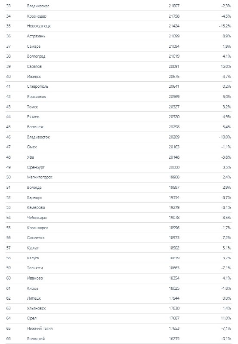This screenshot has width=238, height=344.
Task: Select rank number 48 beside Уфа
Action: pyautogui.click(x=8, y=157)
